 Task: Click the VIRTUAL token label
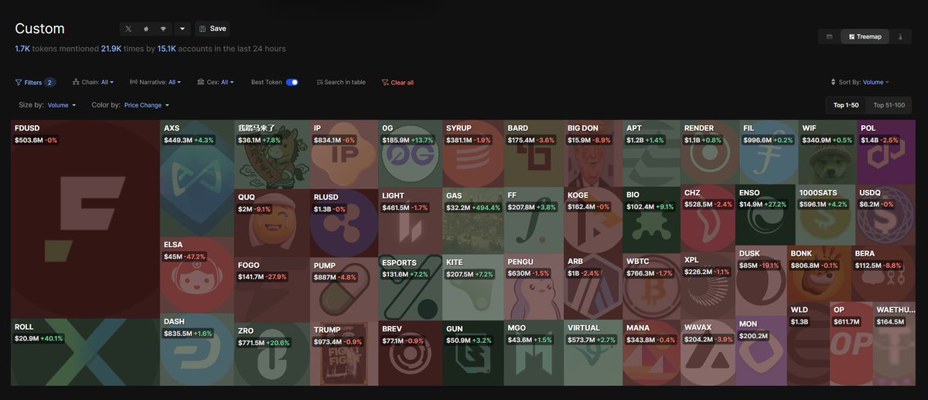coord(583,328)
